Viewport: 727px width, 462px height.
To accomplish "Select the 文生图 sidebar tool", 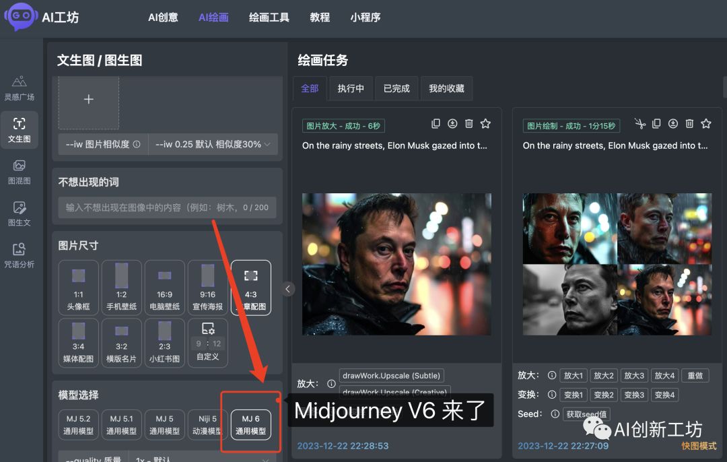I will click(19, 130).
